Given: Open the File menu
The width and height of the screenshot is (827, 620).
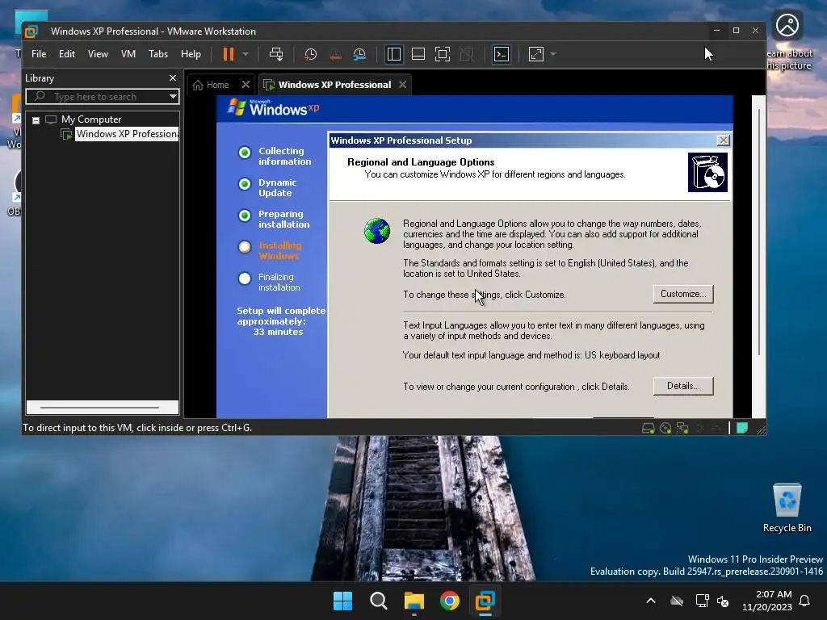Looking at the screenshot, I should pos(39,54).
